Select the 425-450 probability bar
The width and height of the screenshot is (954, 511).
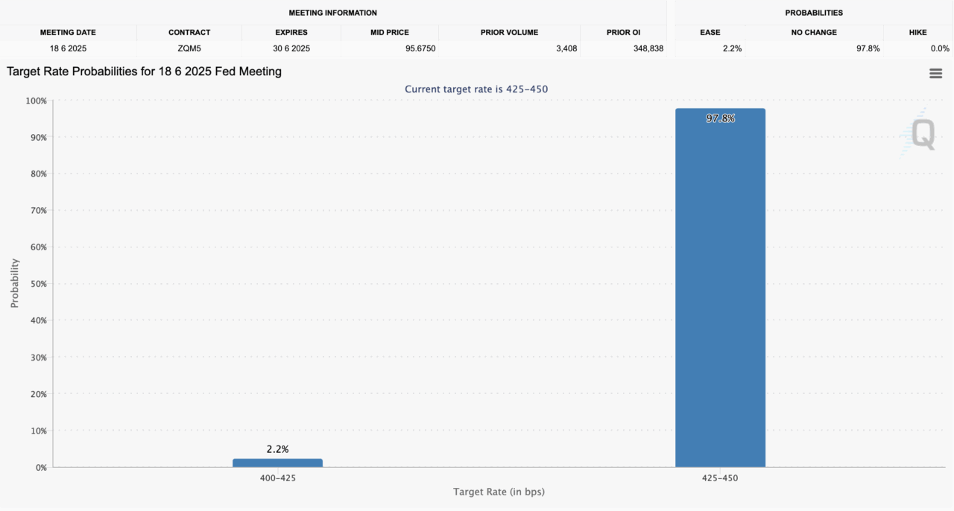tap(720, 288)
